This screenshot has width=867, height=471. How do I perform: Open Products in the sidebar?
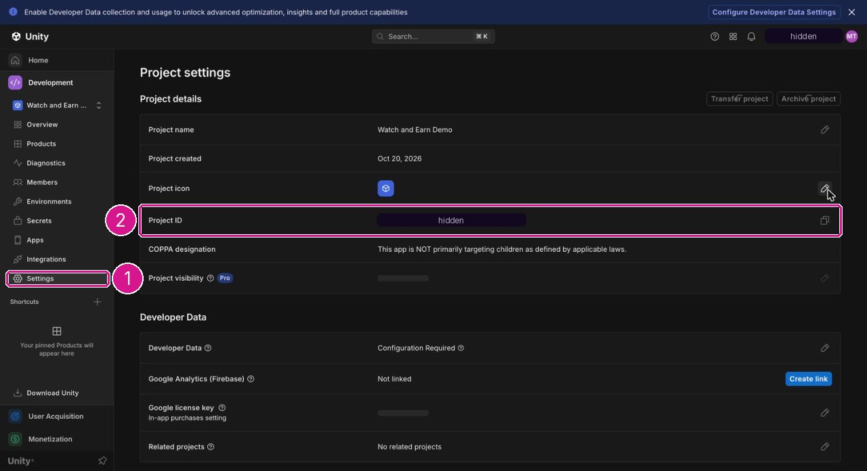pos(41,143)
